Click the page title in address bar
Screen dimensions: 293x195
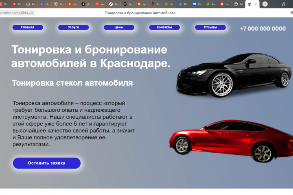(x=140, y=13)
